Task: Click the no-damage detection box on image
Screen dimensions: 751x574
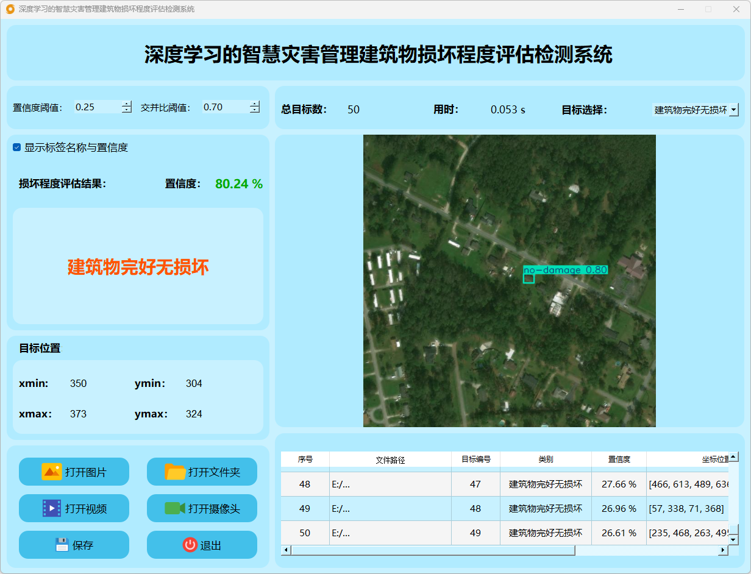Action: pyautogui.click(x=529, y=278)
